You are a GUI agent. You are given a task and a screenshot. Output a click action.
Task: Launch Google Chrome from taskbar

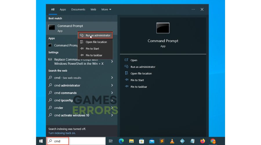[213, 141]
